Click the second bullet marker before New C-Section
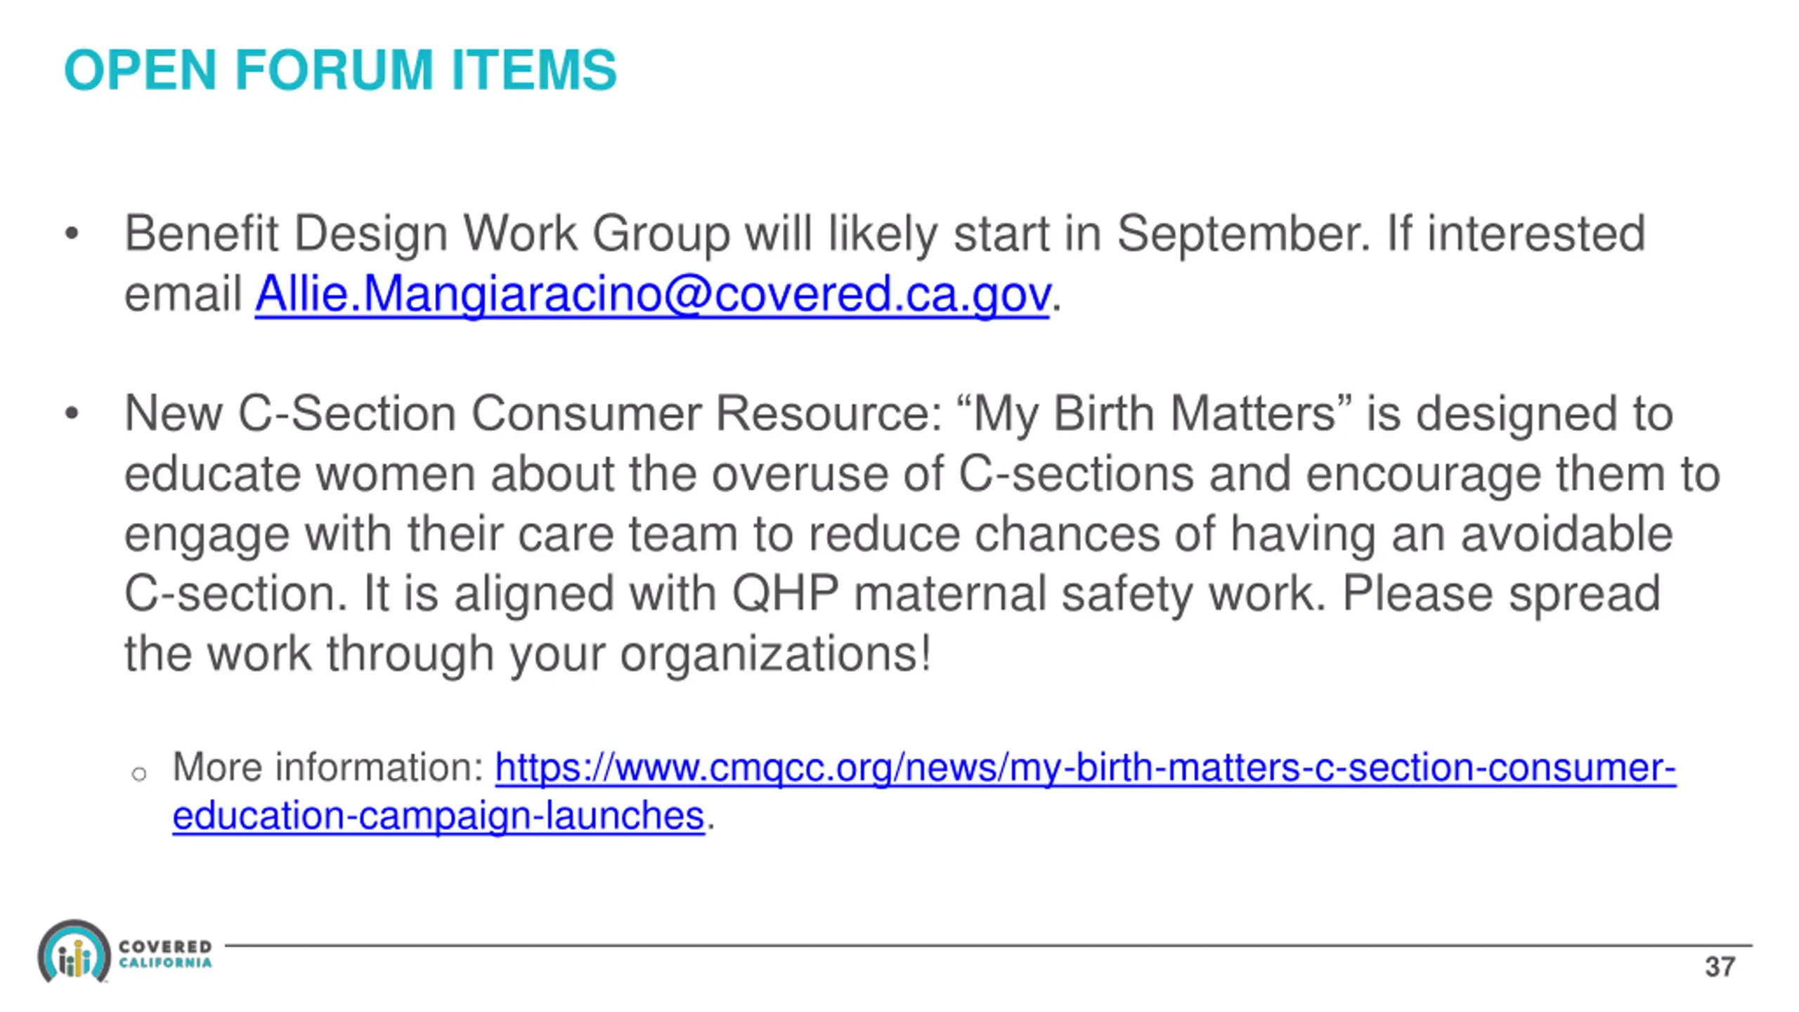This screenshot has height=1012, width=1799. (x=71, y=414)
